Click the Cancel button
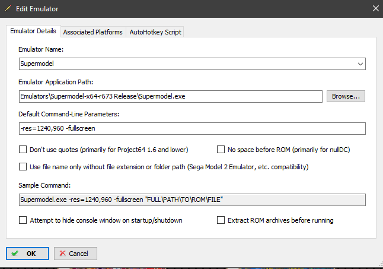The width and height of the screenshot is (383, 269). (75, 254)
